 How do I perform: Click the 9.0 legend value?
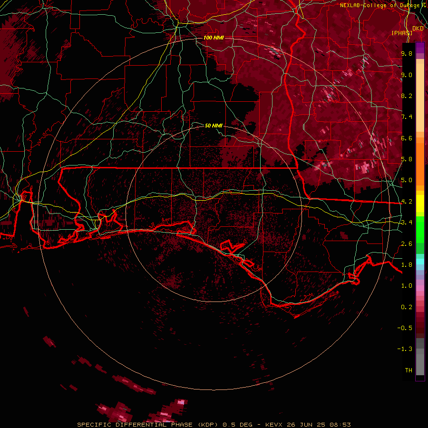407,75
